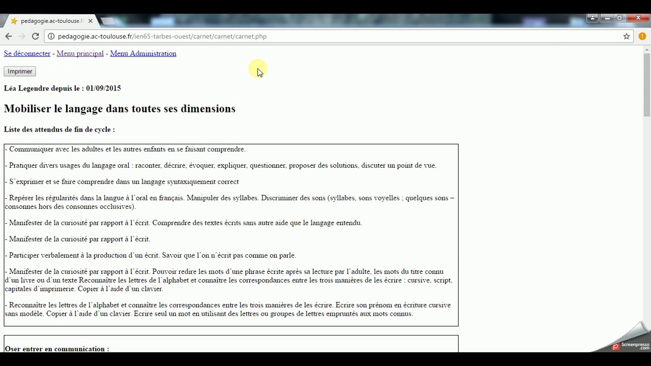Screen dimensions: 651x366
Task: Click heading Mobiliser le langage dans toutes ses dimensions
Action: [120, 109]
